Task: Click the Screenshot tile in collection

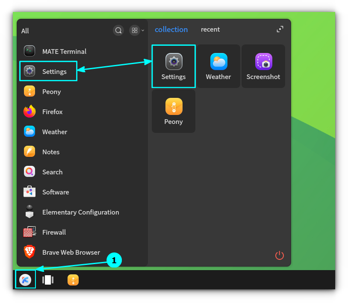Action: (x=263, y=66)
